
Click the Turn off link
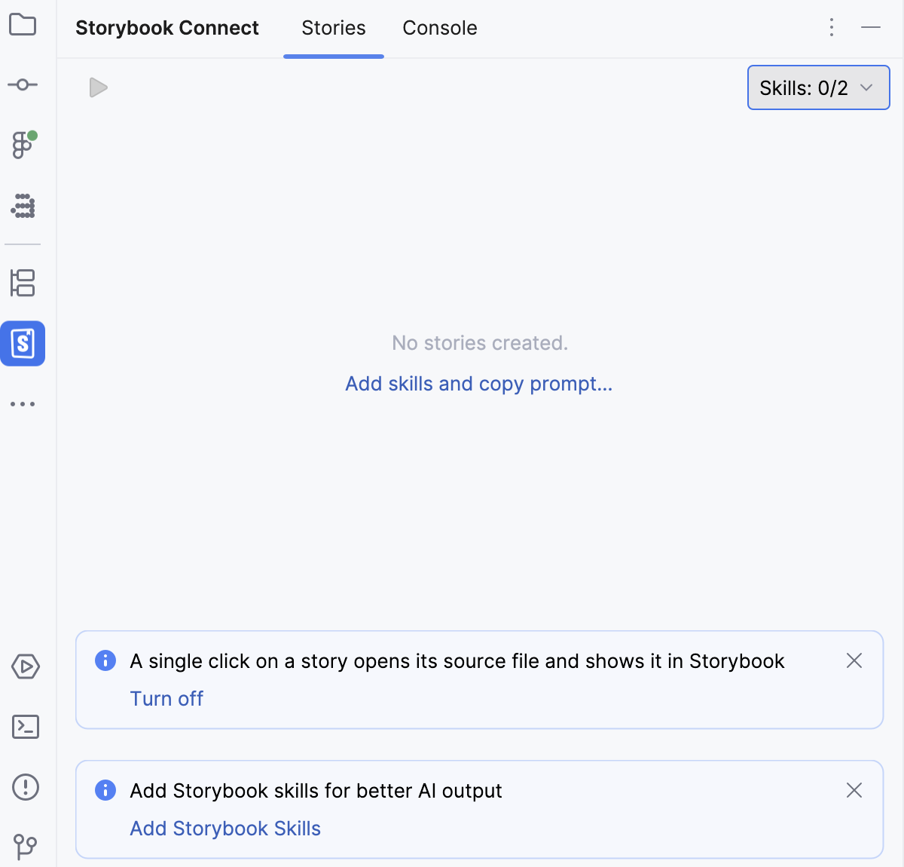[166, 699]
